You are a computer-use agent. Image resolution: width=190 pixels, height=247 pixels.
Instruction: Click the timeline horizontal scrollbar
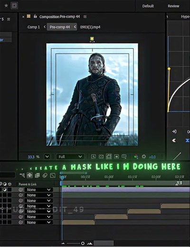click(x=104, y=243)
